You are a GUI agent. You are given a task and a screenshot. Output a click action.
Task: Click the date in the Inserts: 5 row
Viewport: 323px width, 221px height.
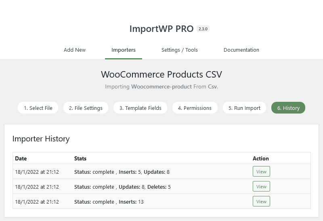(x=37, y=172)
